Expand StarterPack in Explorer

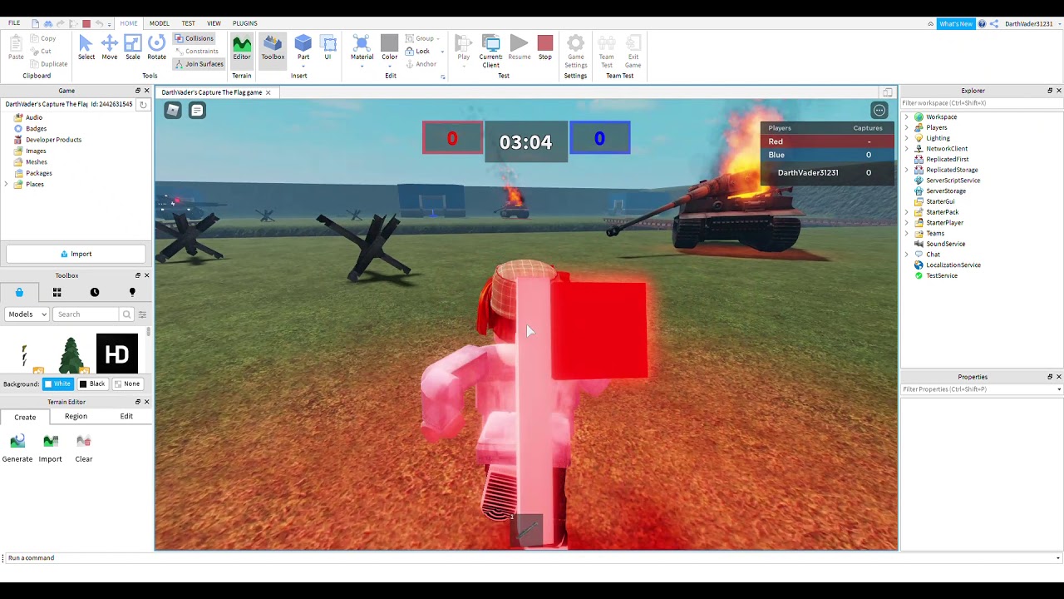pyautogui.click(x=907, y=212)
